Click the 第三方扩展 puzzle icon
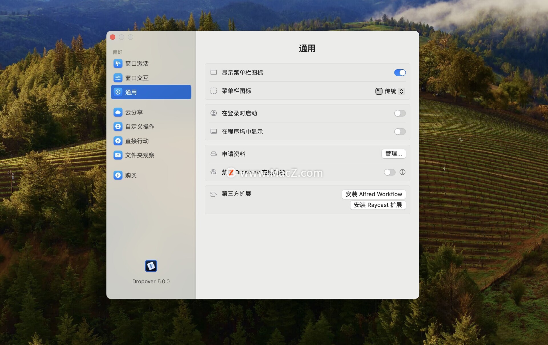 point(213,194)
